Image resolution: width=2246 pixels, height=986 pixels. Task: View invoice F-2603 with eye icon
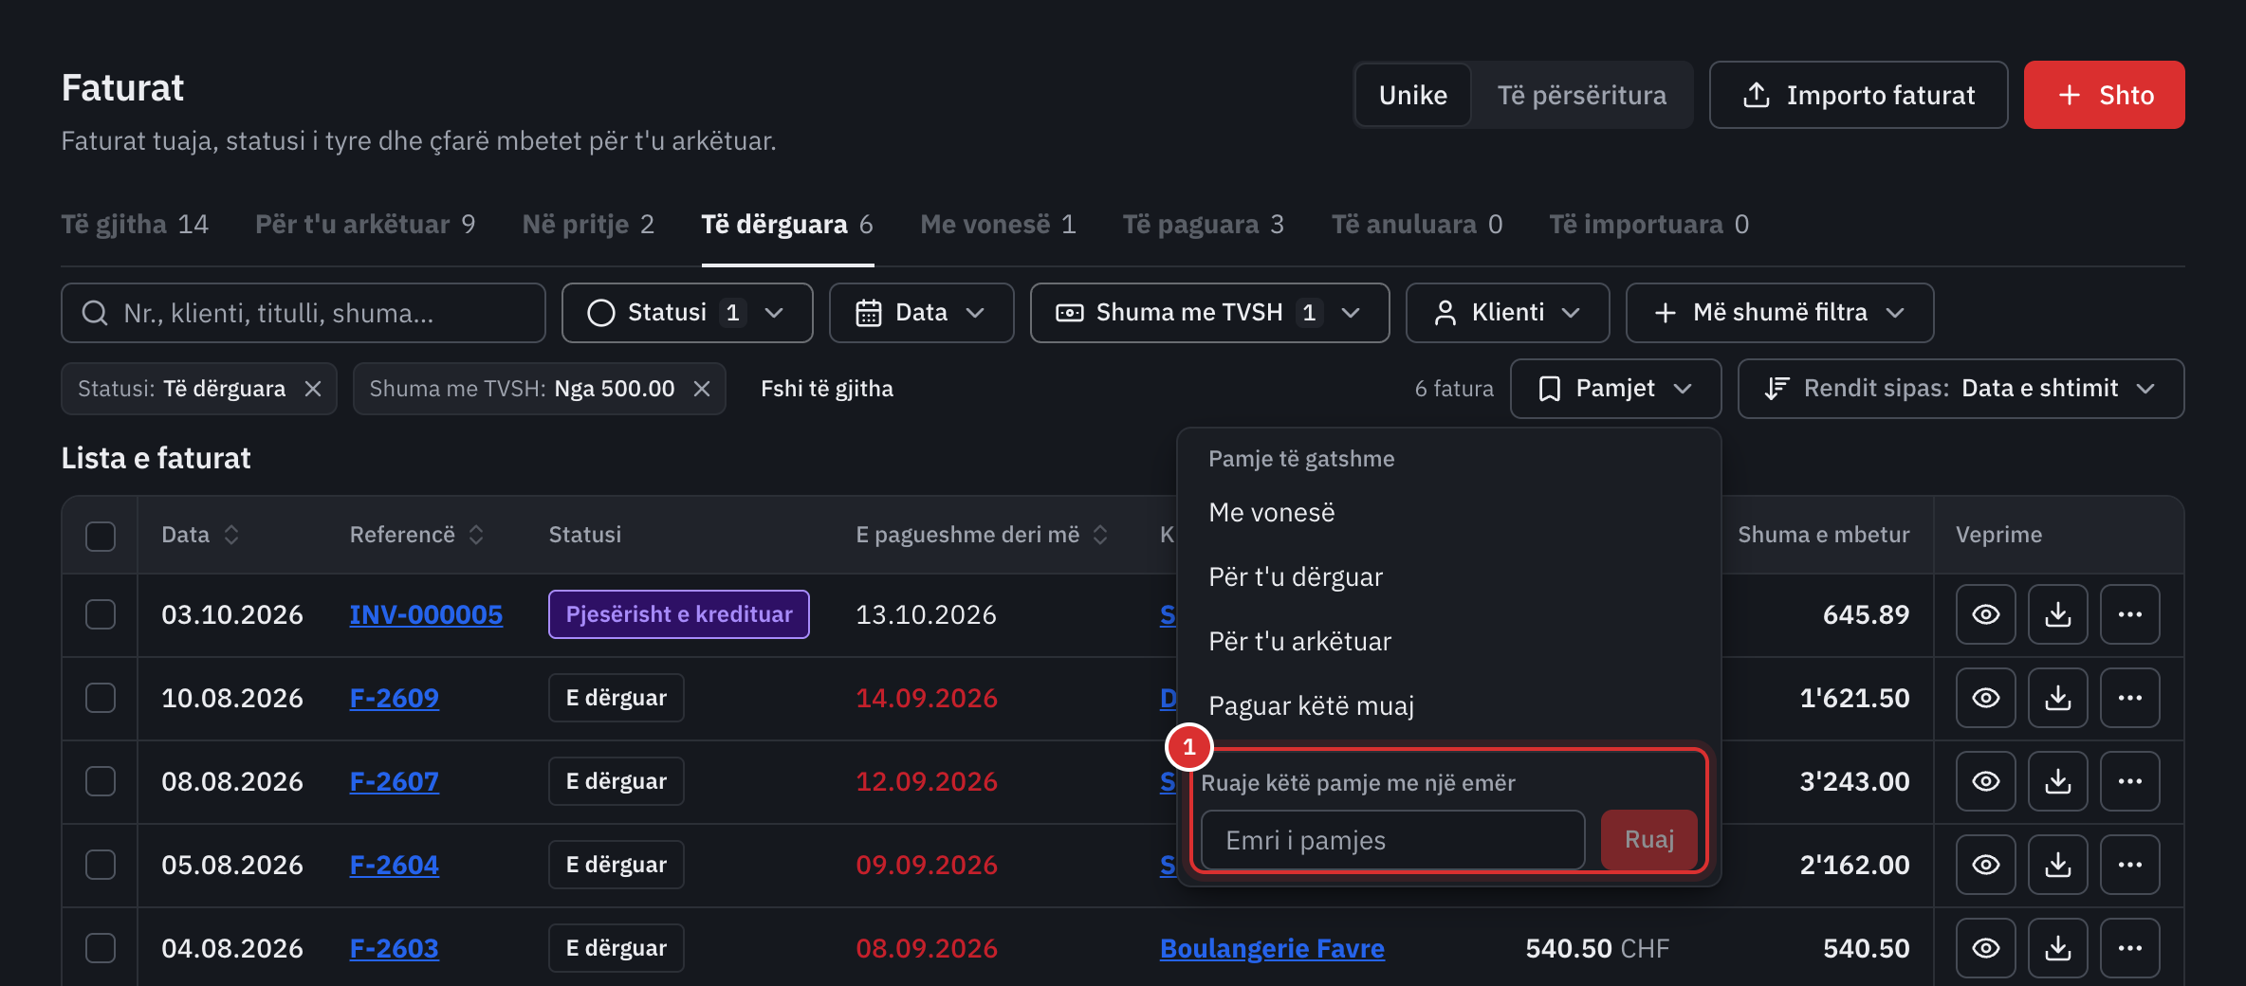[1985, 948]
